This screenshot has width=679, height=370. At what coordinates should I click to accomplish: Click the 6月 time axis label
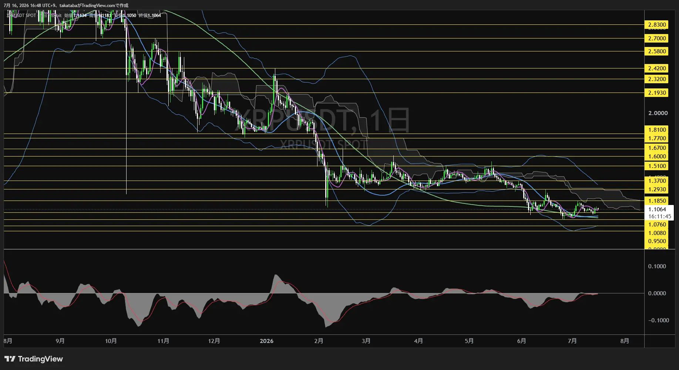(521, 341)
